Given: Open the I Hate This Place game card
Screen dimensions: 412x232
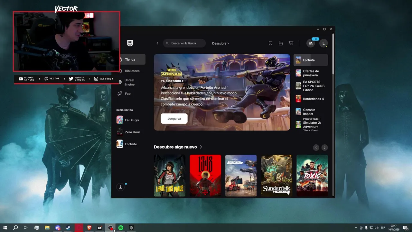Looking at the screenshot, I should [170, 176].
